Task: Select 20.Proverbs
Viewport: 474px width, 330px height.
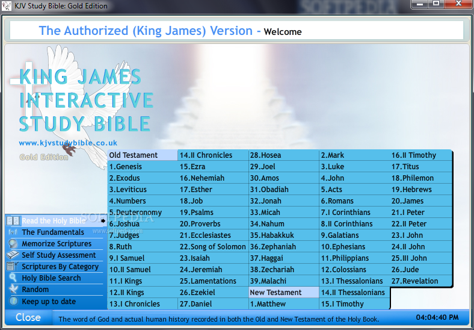Action: coord(213,224)
